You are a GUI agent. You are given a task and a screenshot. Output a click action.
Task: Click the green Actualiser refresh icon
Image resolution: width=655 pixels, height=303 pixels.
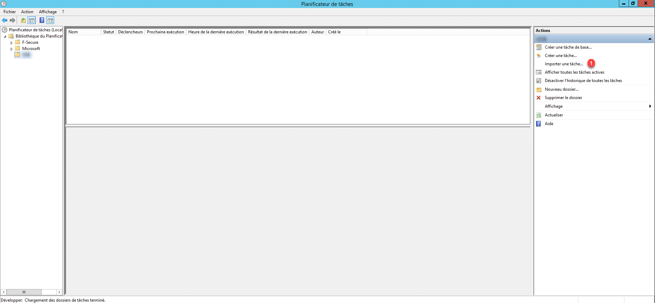[539, 115]
